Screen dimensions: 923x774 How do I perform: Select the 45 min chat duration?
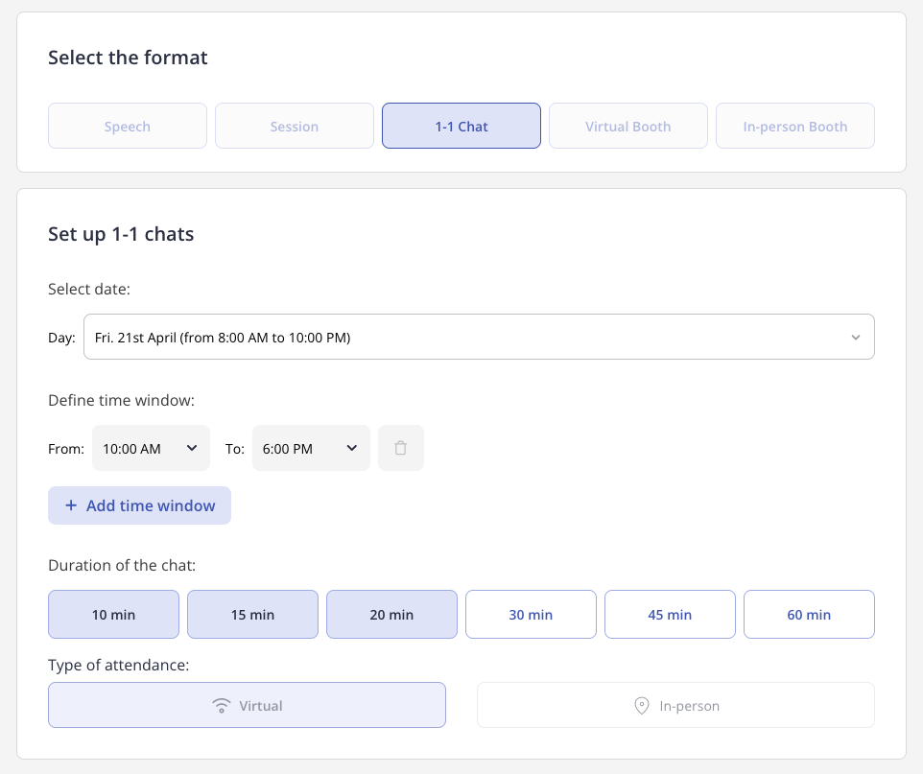(x=670, y=615)
